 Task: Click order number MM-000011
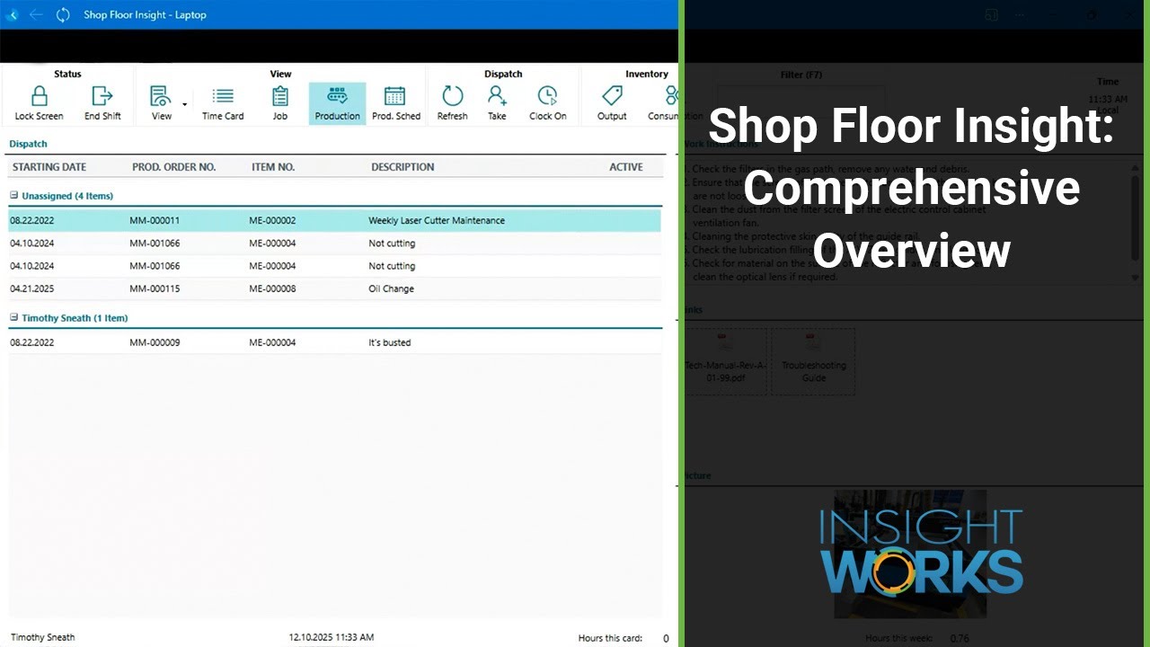point(155,220)
